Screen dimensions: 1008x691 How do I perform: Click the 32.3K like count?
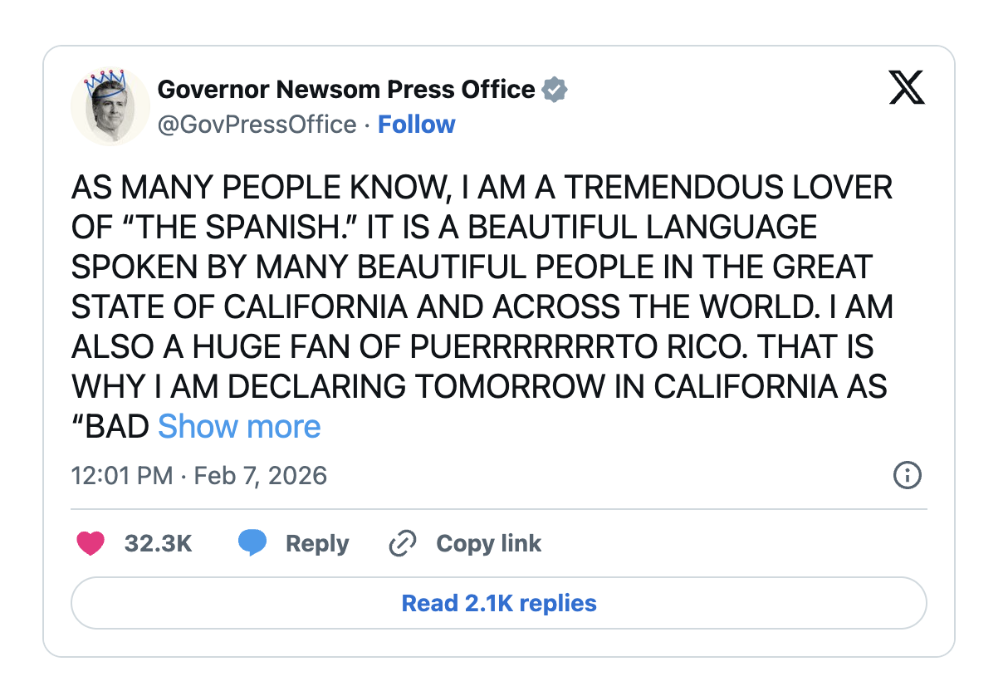(158, 544)
